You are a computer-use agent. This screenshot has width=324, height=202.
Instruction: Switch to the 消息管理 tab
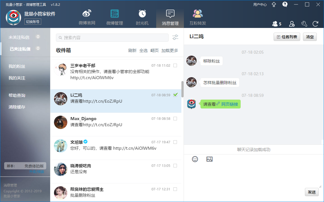tap(170, 18)
